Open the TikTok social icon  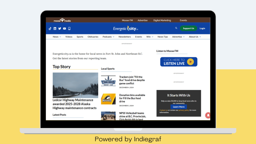50,28
